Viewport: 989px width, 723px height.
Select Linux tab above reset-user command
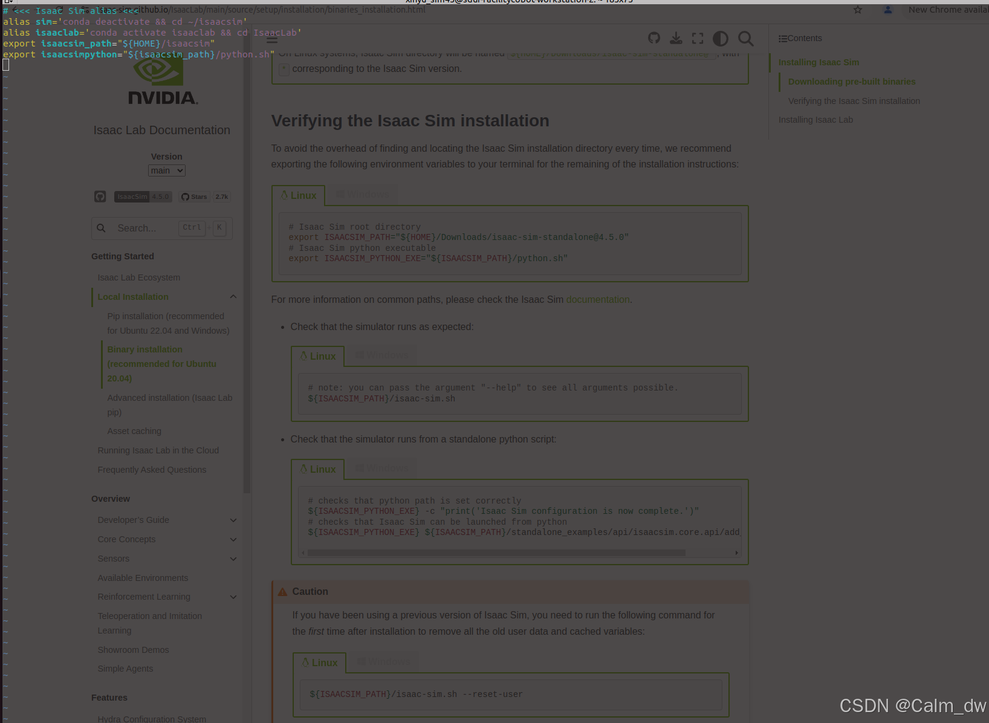point(320,663)
